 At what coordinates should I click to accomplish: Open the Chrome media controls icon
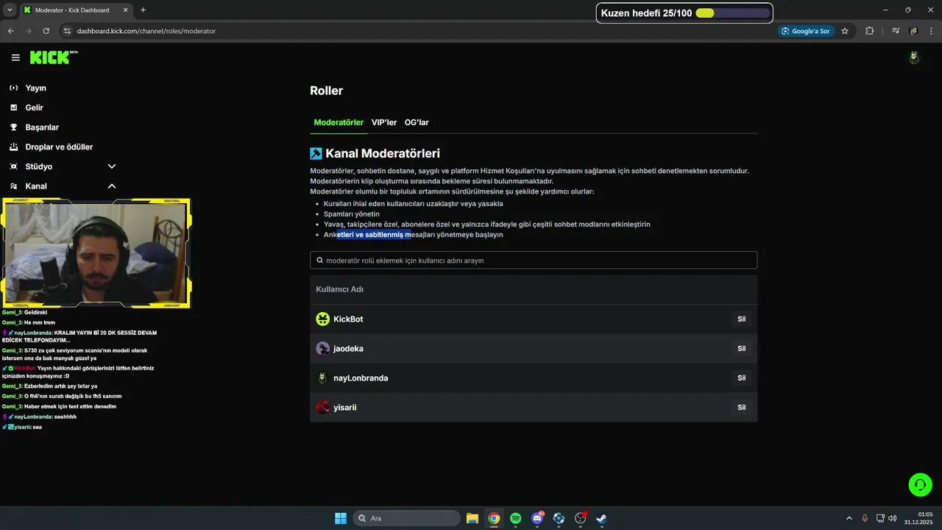pyautogui.click(x=896, y=31)
